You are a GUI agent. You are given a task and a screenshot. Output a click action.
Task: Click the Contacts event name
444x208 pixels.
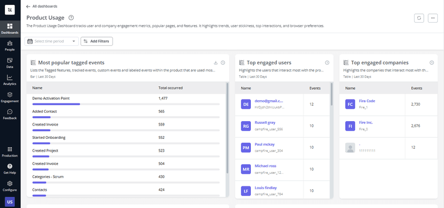(39, 190)
